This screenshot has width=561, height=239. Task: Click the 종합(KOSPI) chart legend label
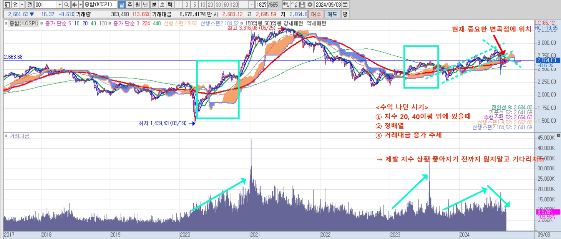coord(24,23)
